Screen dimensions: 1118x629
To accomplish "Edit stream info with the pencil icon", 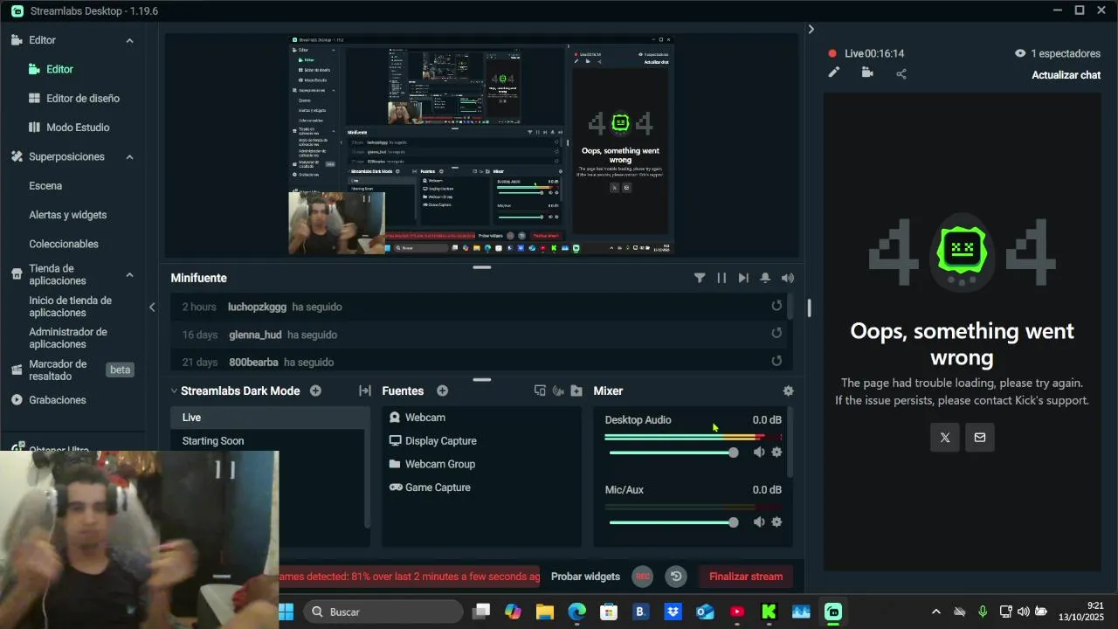I will click(x=834, y=73).
